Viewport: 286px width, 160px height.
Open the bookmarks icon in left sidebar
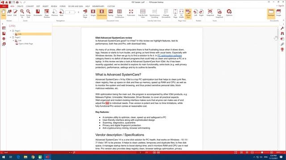(x=4, y=34)
